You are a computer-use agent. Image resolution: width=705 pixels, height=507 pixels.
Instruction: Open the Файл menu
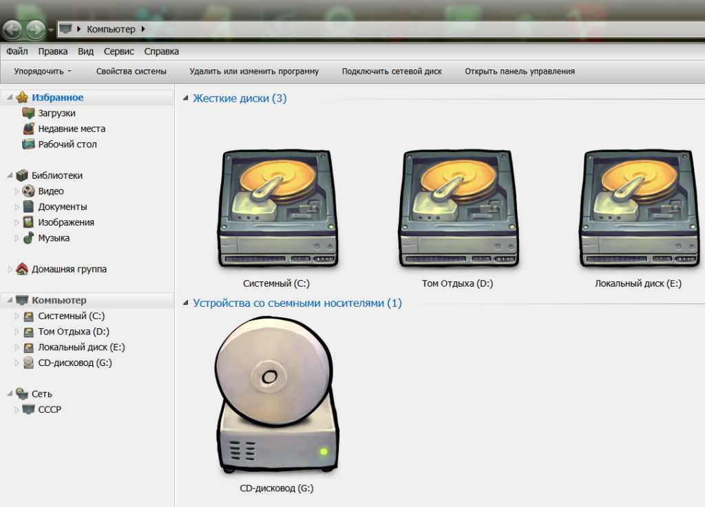(17, 52)
